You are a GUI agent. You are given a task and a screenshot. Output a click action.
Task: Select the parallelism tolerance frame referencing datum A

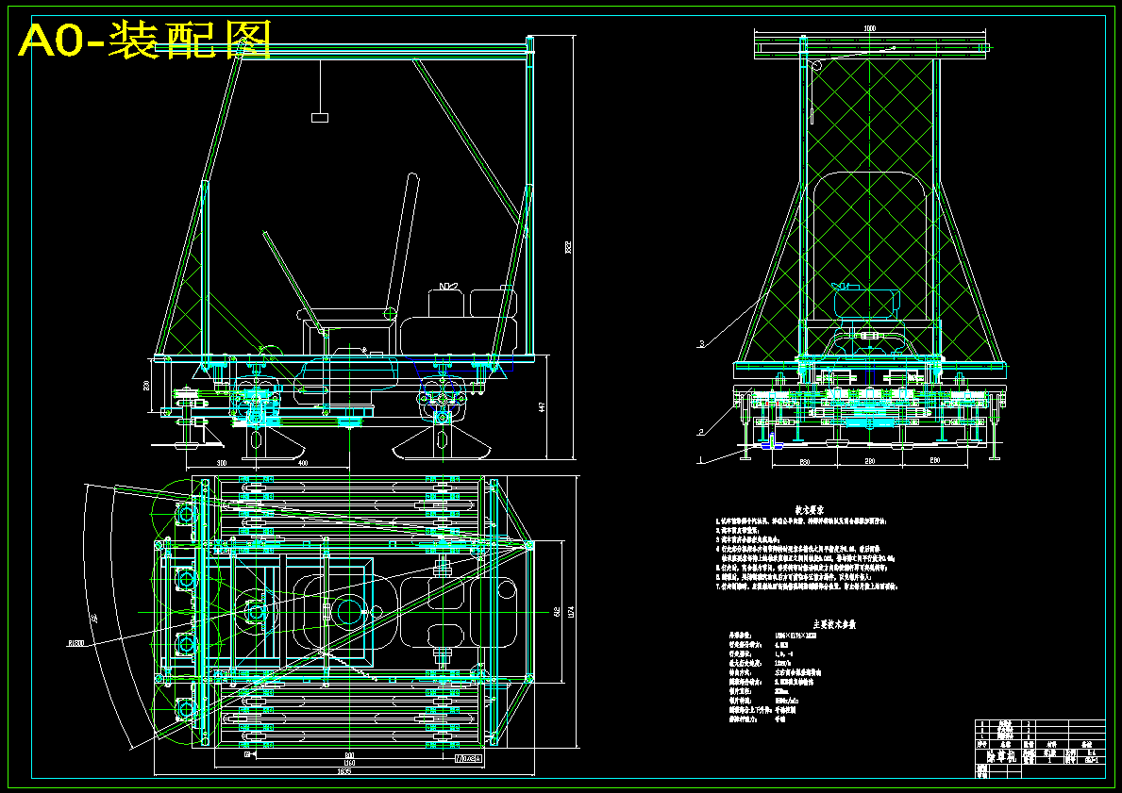(468, 758)
